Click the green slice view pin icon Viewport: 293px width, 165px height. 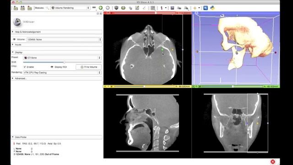pyautogui.click(x=194, y=87)
